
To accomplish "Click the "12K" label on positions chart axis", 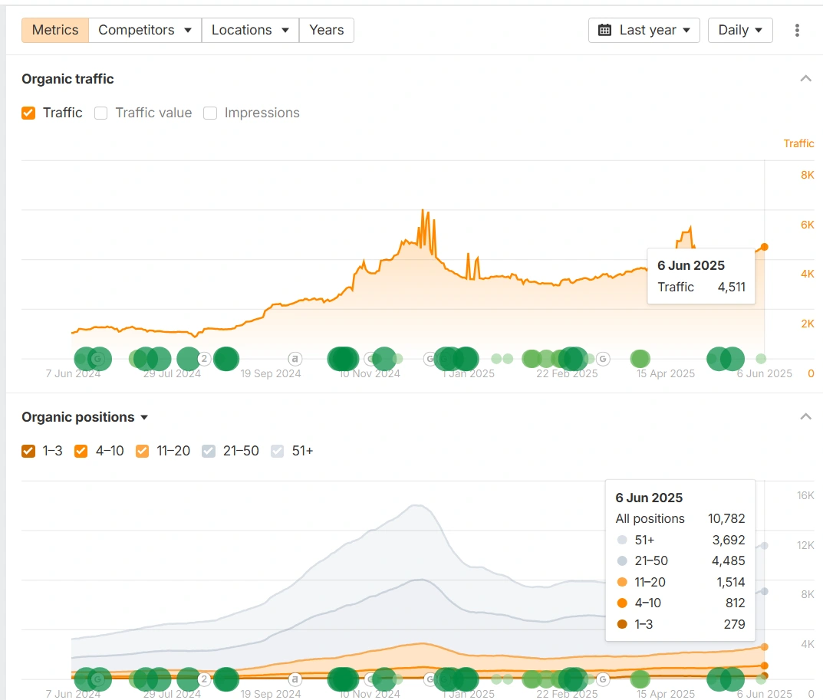I will 805,545.
